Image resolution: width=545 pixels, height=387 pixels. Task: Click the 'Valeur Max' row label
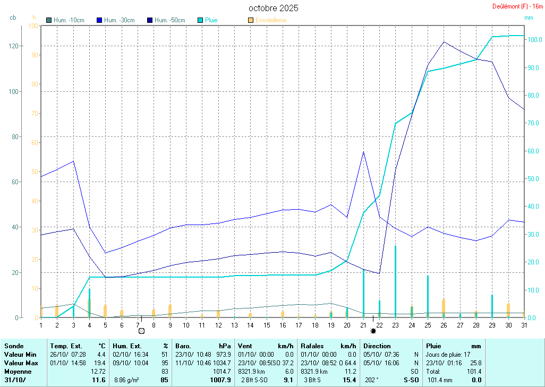tap(20, 363)
